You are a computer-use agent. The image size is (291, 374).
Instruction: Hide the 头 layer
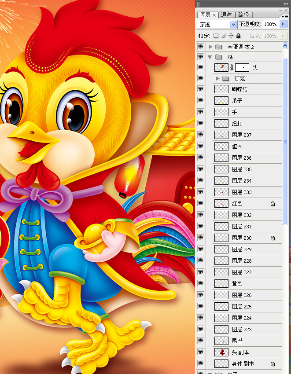point(200,67)
